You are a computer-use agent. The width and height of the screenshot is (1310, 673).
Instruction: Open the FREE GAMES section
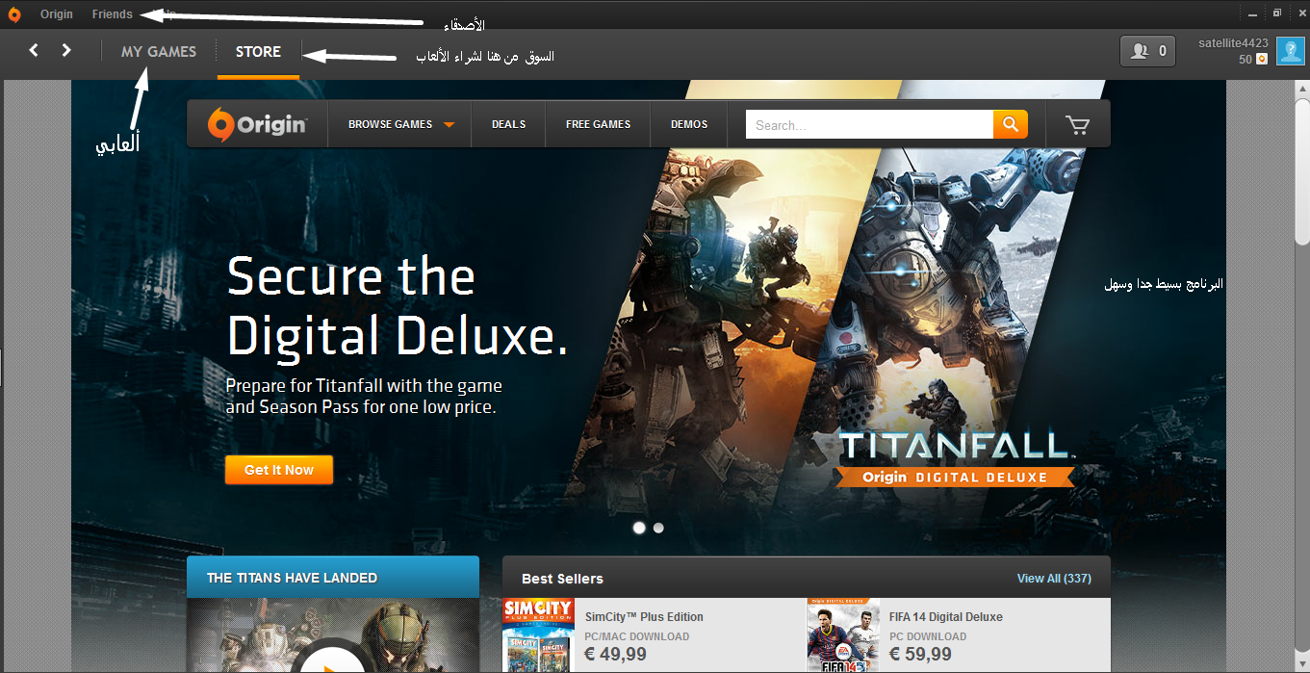(598, 124)
